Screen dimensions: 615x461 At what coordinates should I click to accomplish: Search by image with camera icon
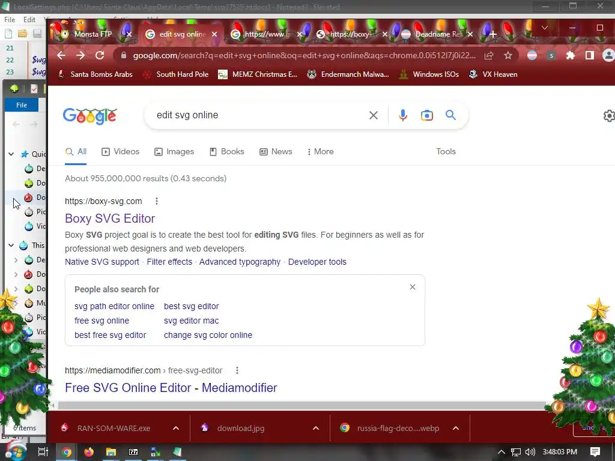tap(427, 115)
